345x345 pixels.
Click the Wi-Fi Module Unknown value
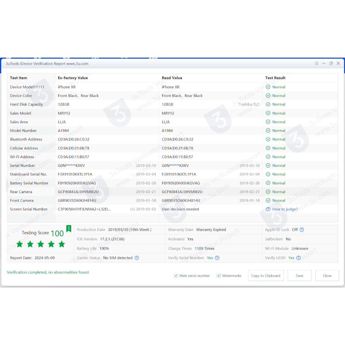click(x=300, y=249)
